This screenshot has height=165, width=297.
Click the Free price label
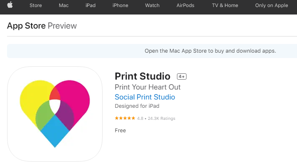[120, 131]
